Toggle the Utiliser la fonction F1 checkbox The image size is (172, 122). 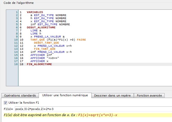(6, 102)
